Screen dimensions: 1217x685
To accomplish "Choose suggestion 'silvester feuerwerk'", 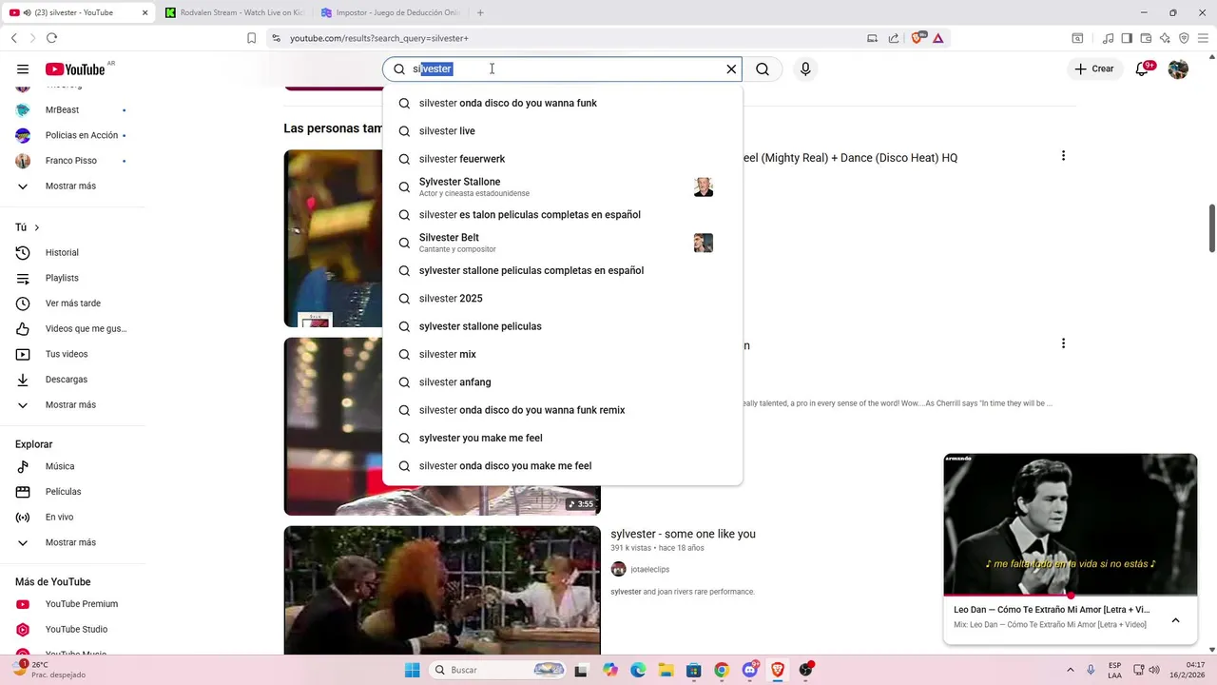I will [562, 159].
